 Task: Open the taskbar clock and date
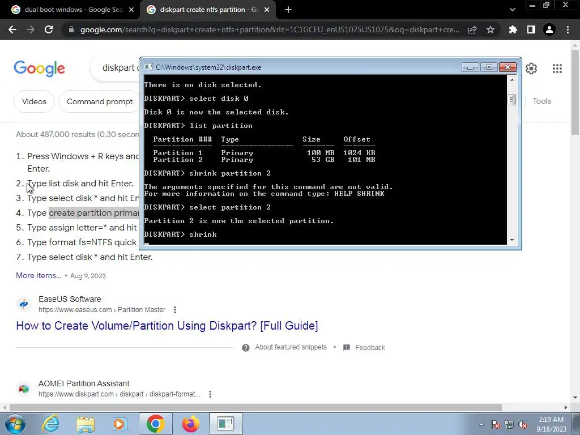(x=551, y=424)
